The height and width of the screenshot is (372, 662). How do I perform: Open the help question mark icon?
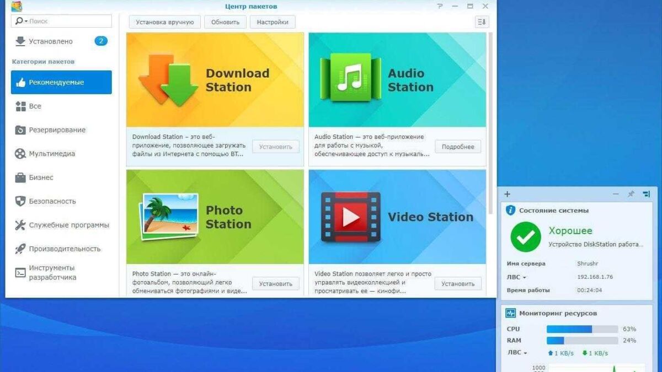tap(440, 6)
